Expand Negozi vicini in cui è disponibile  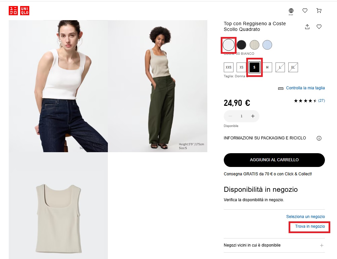[x=274, y=245]
